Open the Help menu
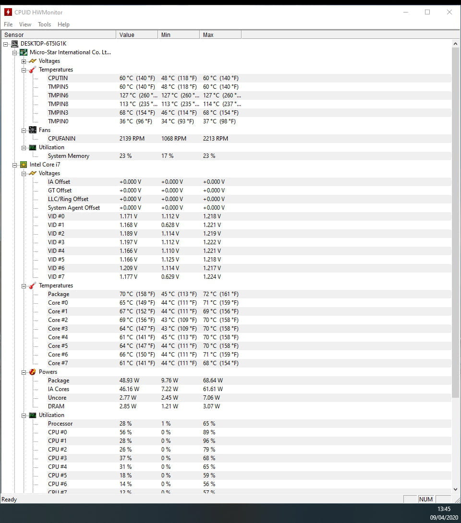 [x=63, y=24]
